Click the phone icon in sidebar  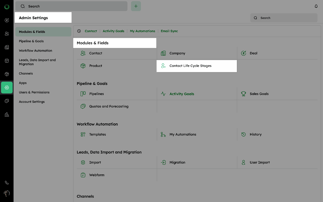(x=7, y=183)
